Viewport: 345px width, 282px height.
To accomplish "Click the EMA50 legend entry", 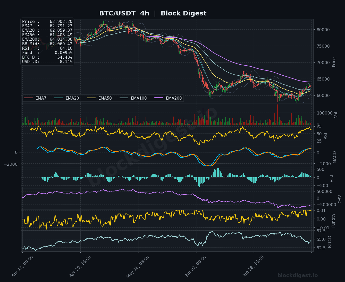I will 99,98.
